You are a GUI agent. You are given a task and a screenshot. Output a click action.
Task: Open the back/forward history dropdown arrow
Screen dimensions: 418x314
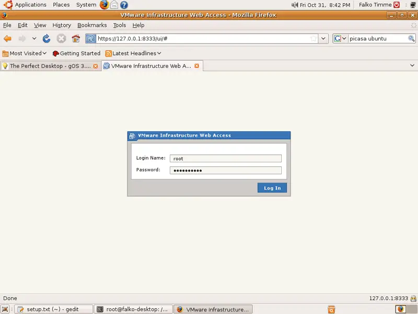[34, 38]
